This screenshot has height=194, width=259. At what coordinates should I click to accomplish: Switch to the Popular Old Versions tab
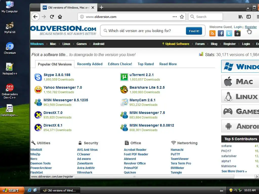pyautogui.click(x=55, y=64)
